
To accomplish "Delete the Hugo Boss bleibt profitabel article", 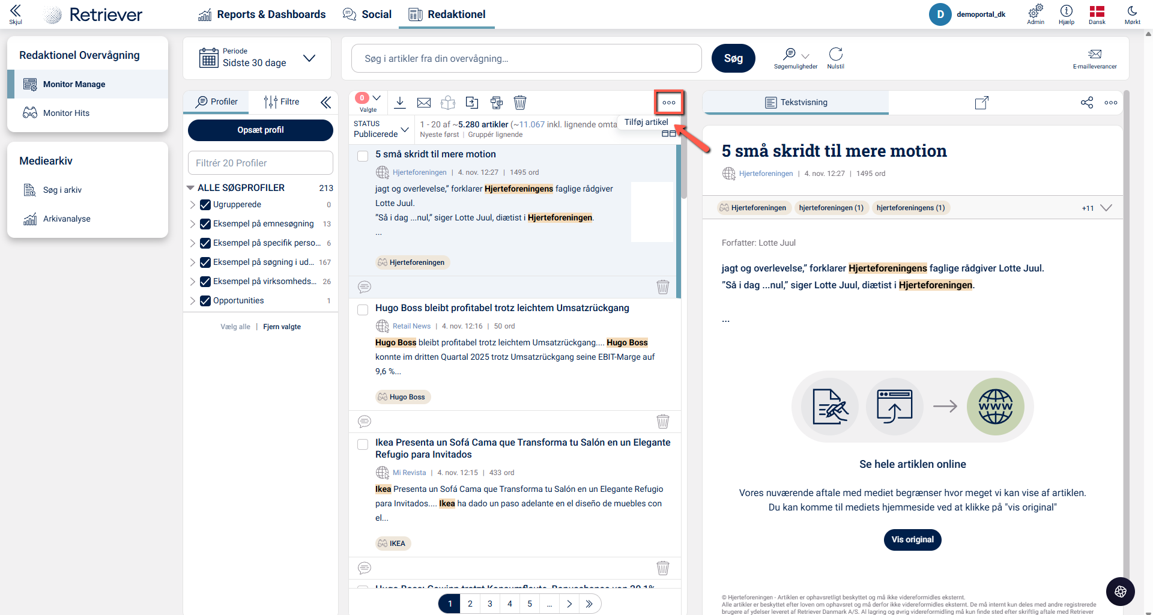I will [663, 422].
